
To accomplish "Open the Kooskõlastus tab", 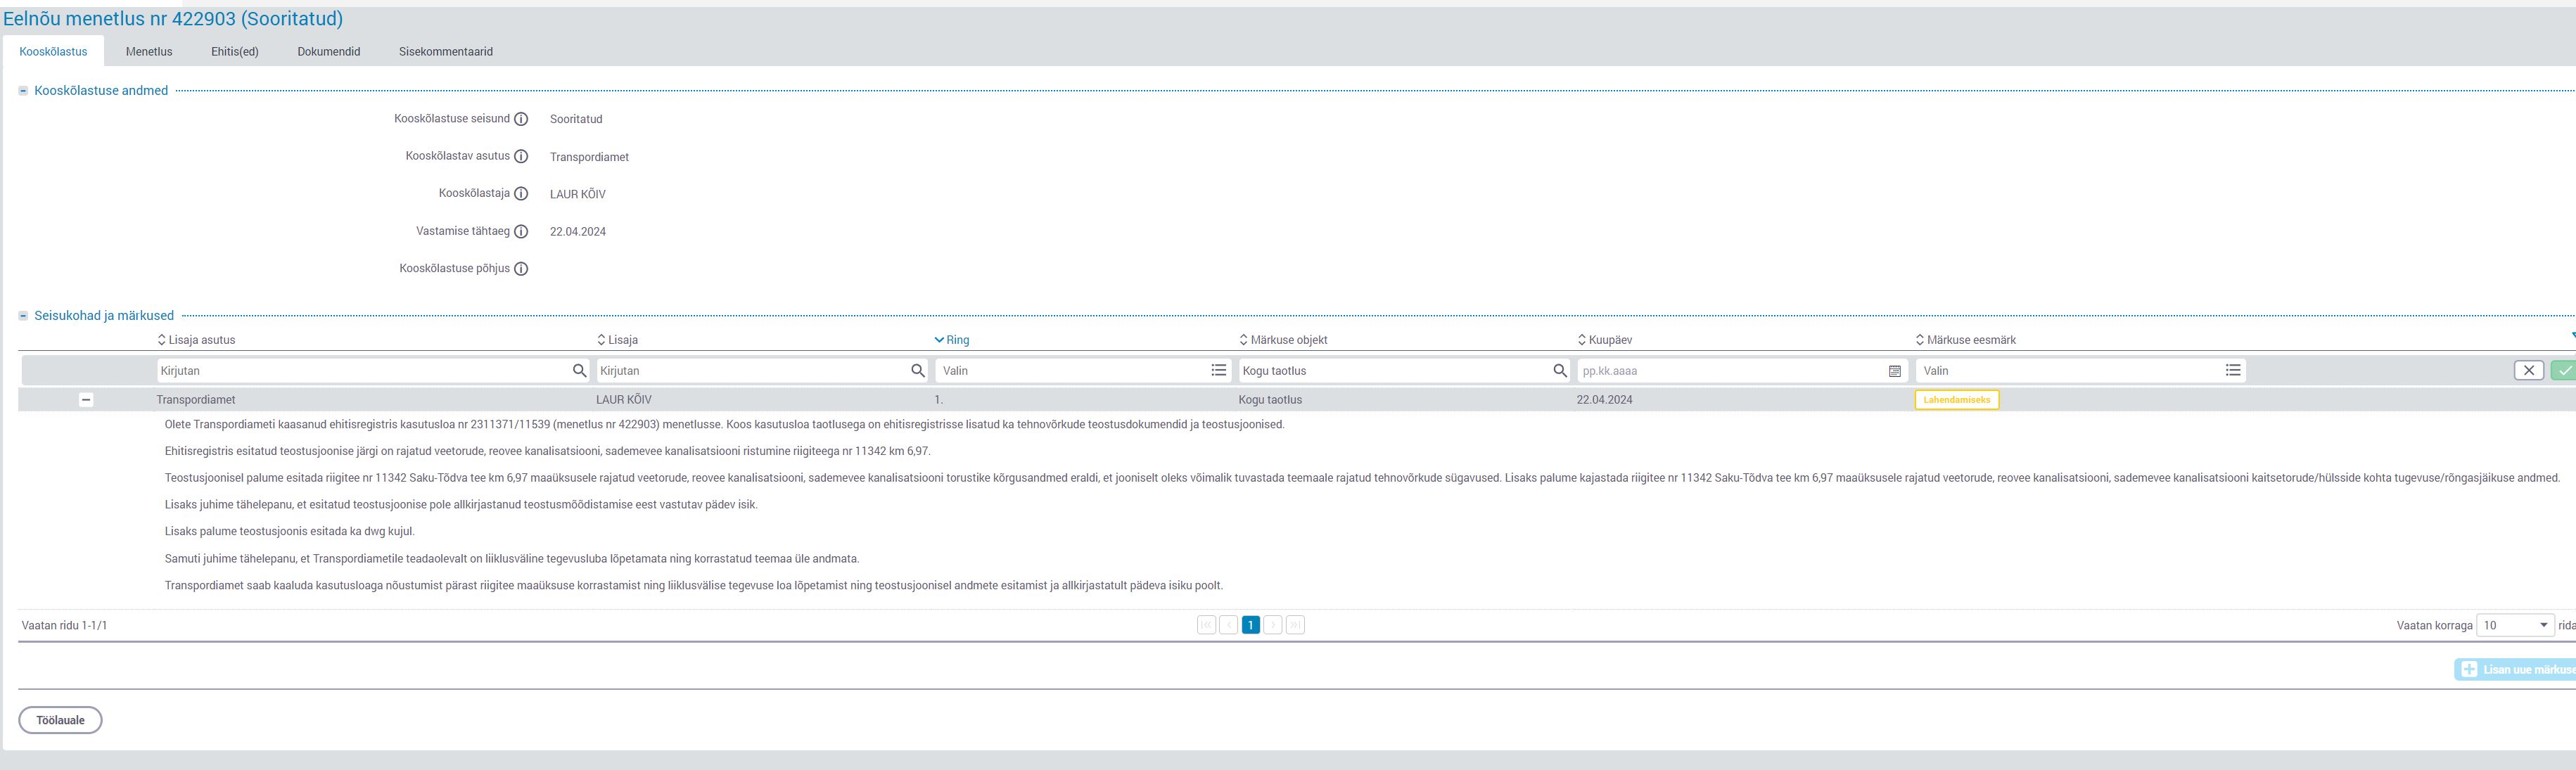I will [x=53, y=51].
